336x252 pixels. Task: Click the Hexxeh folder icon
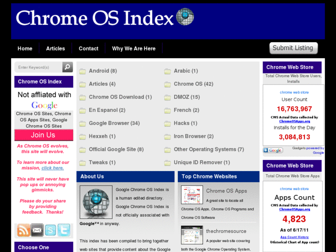pos(83,136)
